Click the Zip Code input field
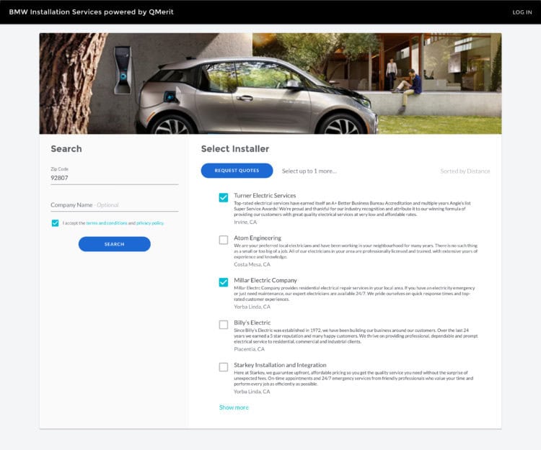 pos(114,177)
